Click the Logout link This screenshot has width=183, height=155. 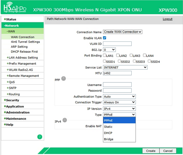168,19
